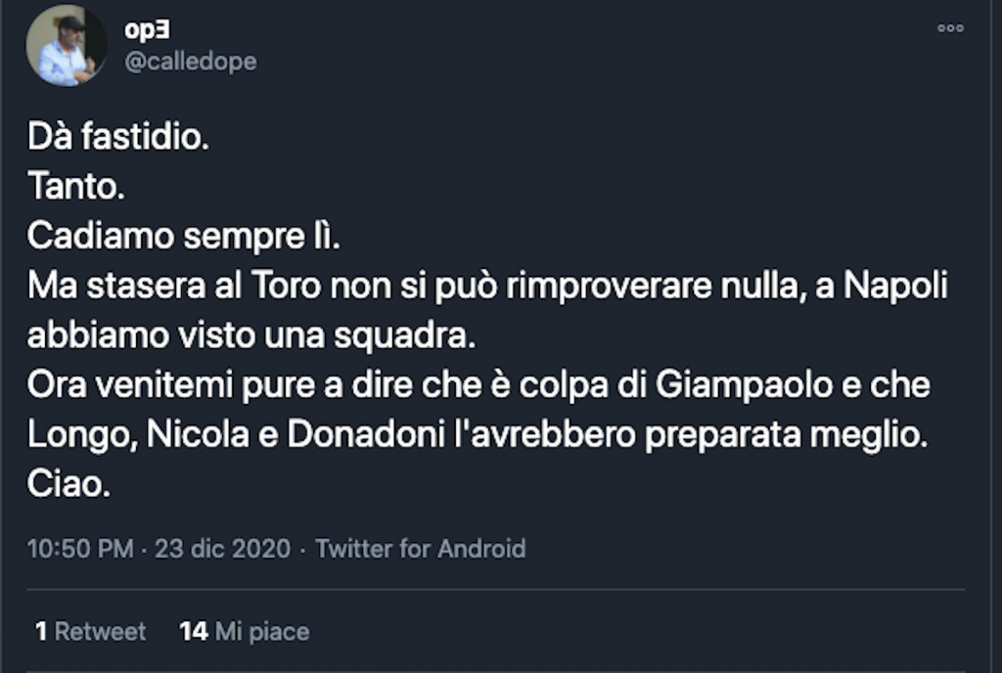Click the "Cadiamo sempre lì." line

click(x=183, y=236)
